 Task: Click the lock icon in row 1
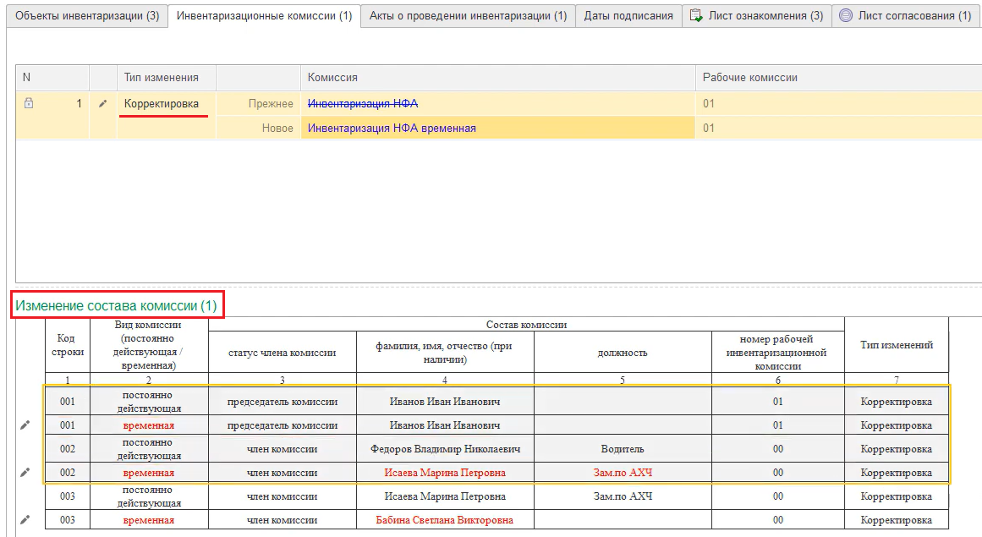click(28, 103)
